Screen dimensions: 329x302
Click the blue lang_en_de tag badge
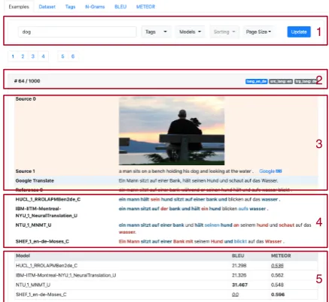[x=257, y=81]
